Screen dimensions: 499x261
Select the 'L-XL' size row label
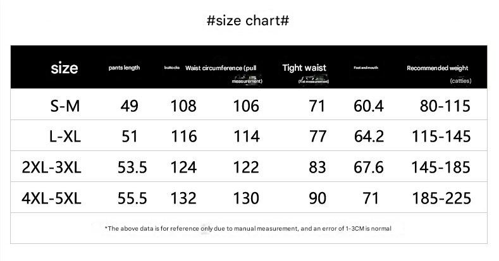65,137
